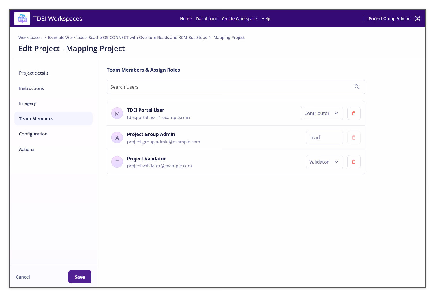Click the Cancel button
435x297 pixels.
pyautogui.click(x=23, y=277)
